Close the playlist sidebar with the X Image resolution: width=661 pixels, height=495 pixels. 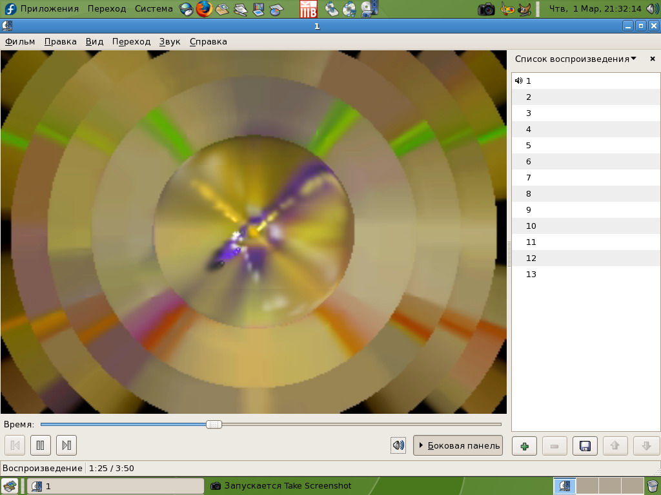pyautogui.click(x=653, y=59)
